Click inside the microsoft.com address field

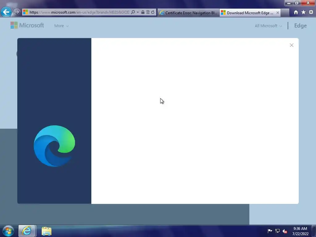79,12
